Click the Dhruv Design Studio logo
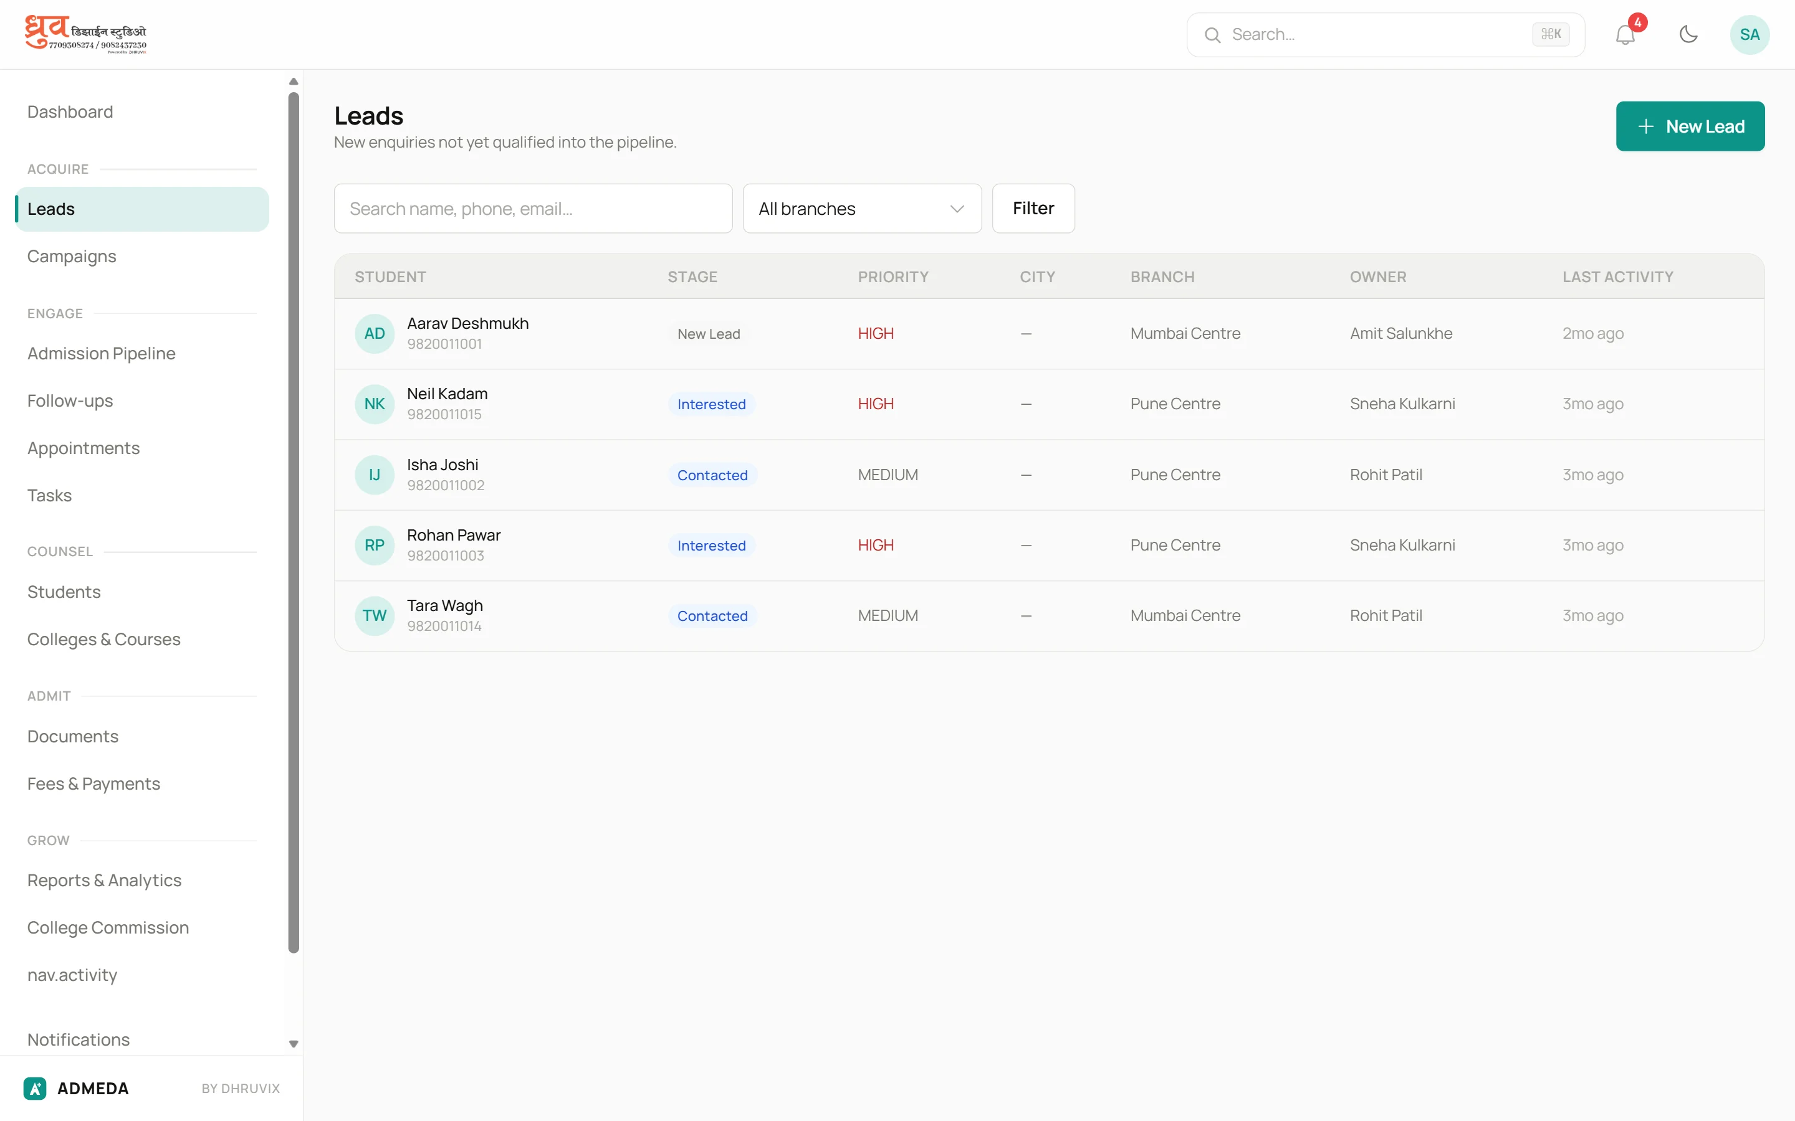The height and width of the screenshot is (1121, 1795). click(x=86, y=34)
